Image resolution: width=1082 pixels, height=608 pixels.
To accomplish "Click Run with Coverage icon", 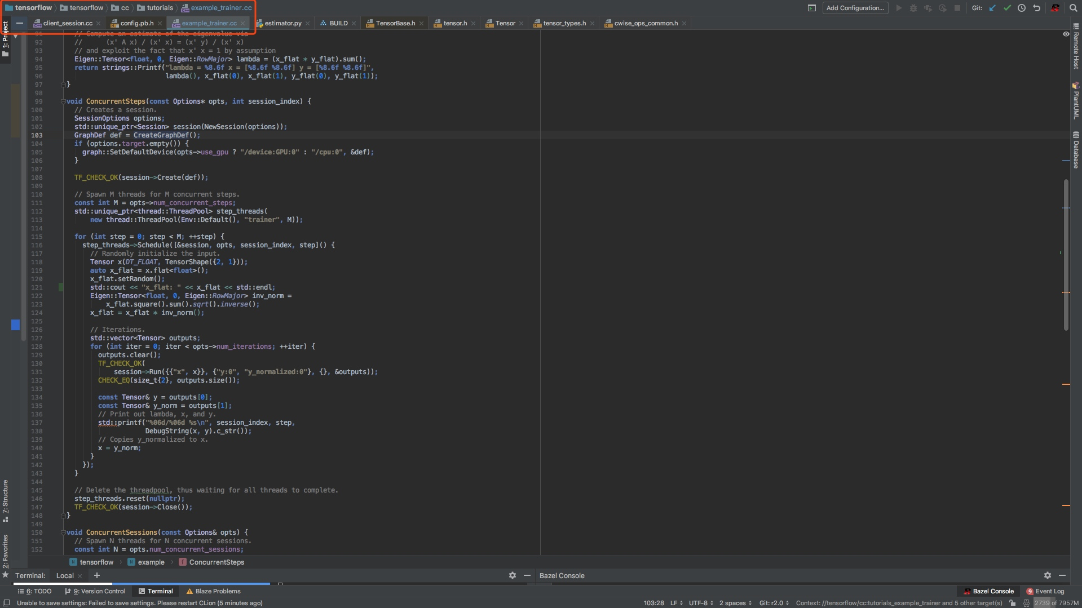I will coord(928,8).
